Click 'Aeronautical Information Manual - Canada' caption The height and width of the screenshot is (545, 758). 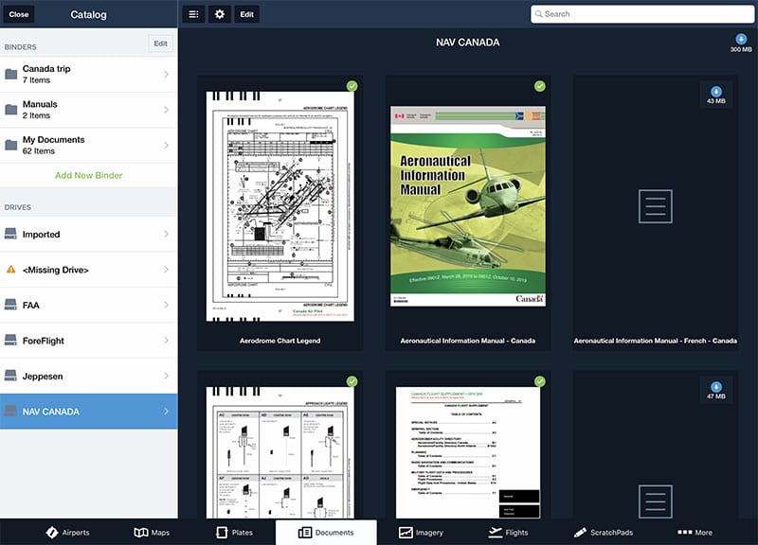coord(467,341)
